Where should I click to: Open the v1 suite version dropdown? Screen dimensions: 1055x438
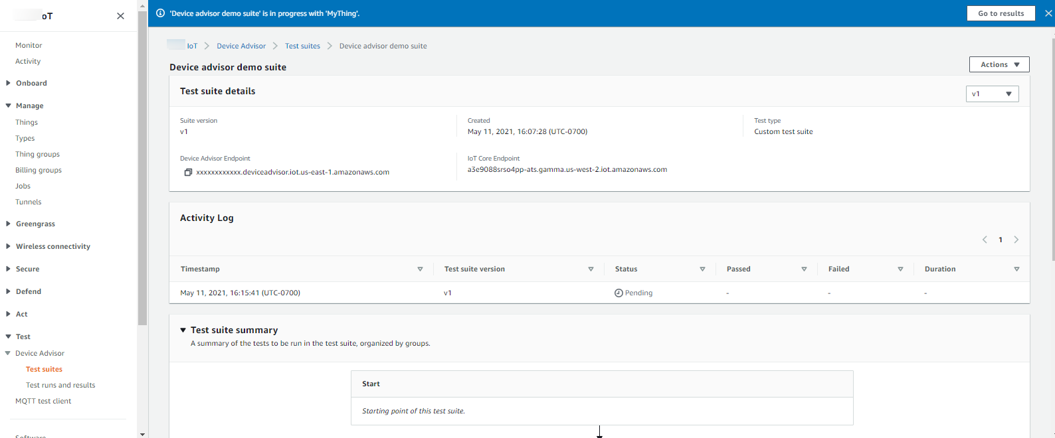pos(992,94)
